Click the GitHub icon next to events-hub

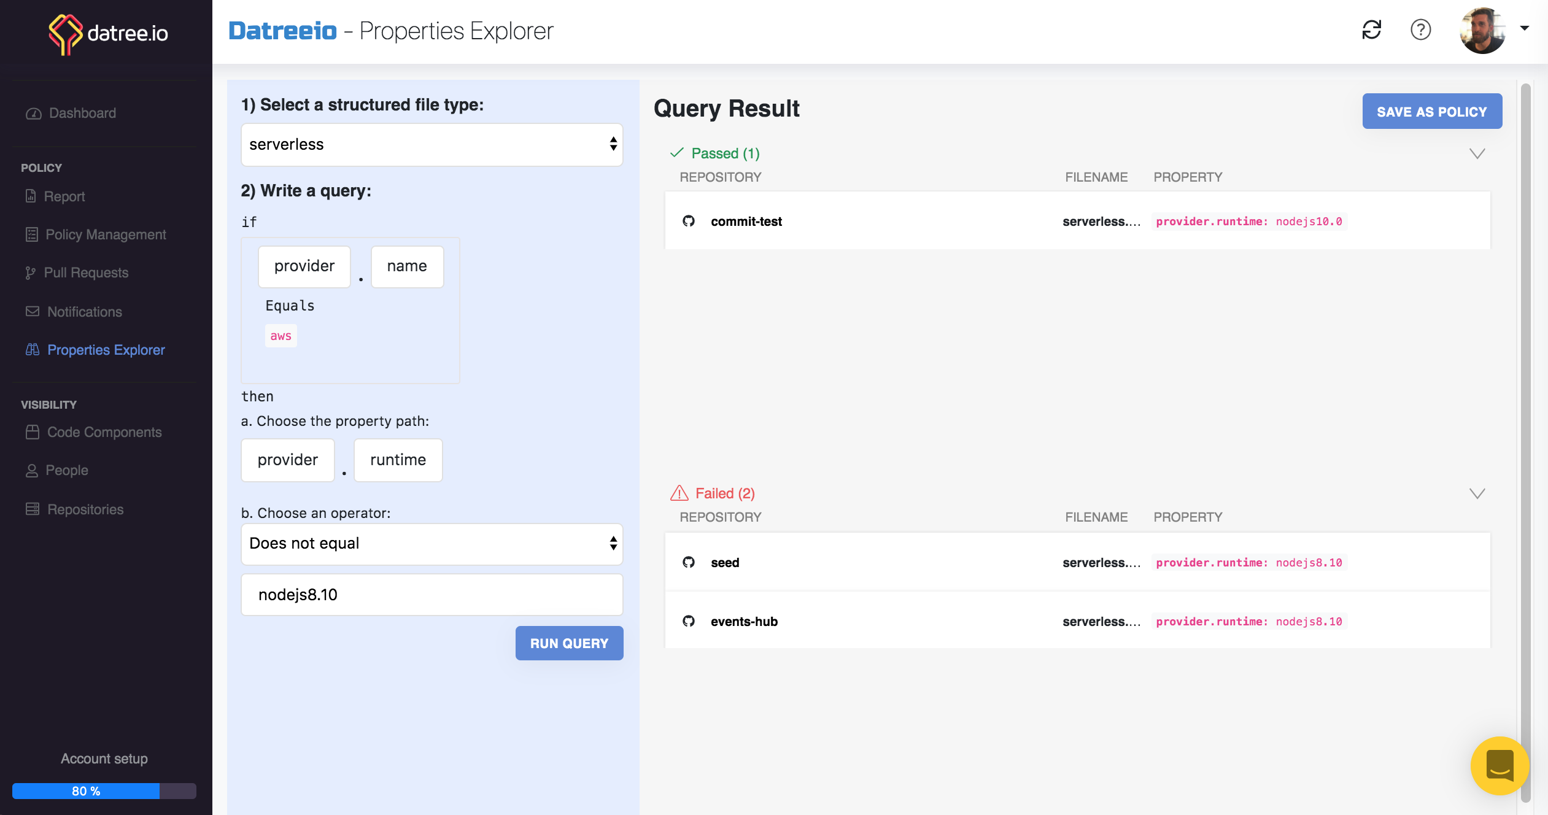tap(689, 621)
